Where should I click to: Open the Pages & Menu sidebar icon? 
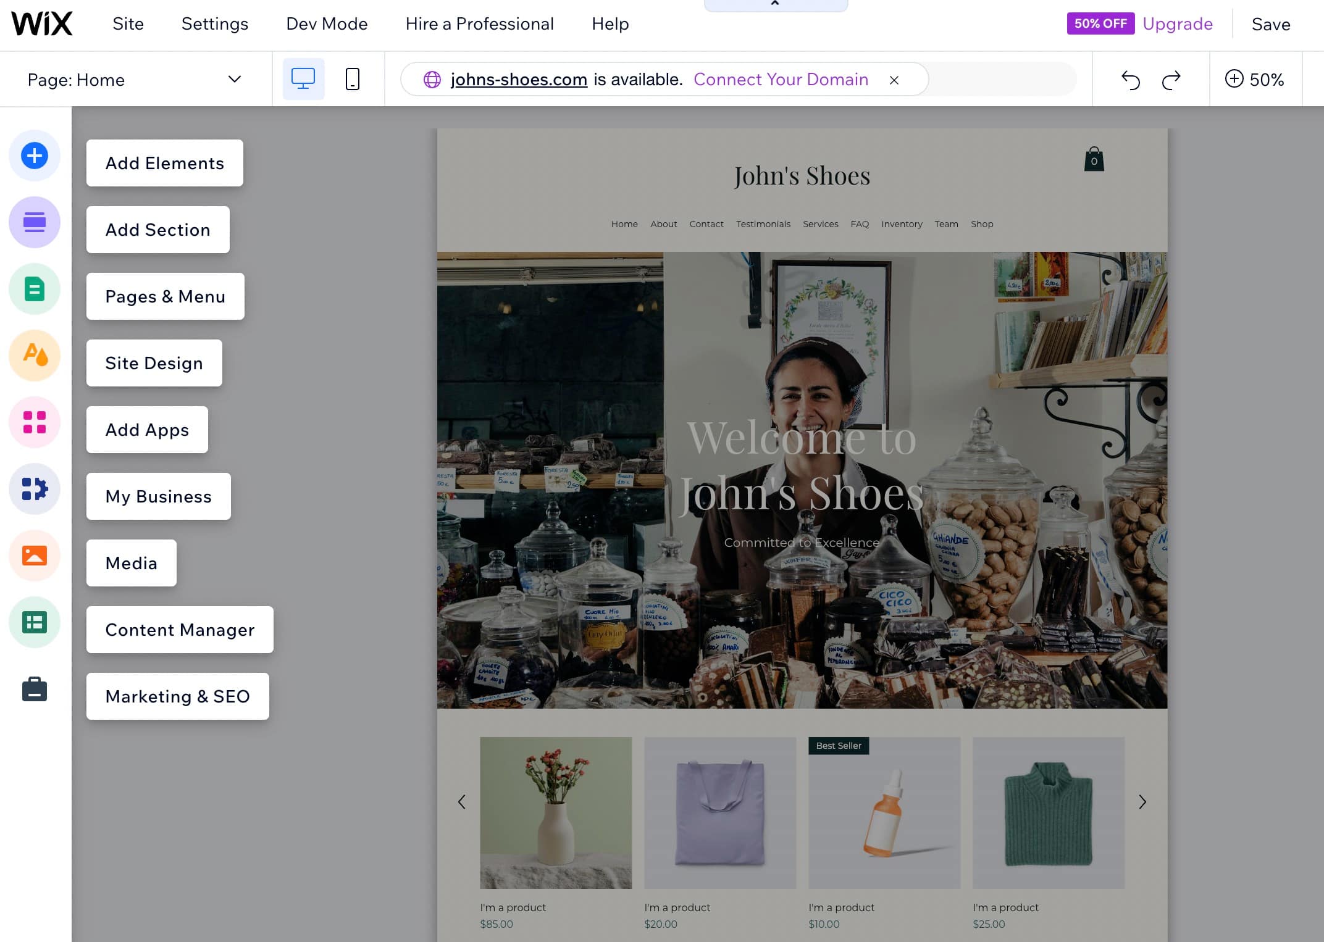tap(35, 289)
